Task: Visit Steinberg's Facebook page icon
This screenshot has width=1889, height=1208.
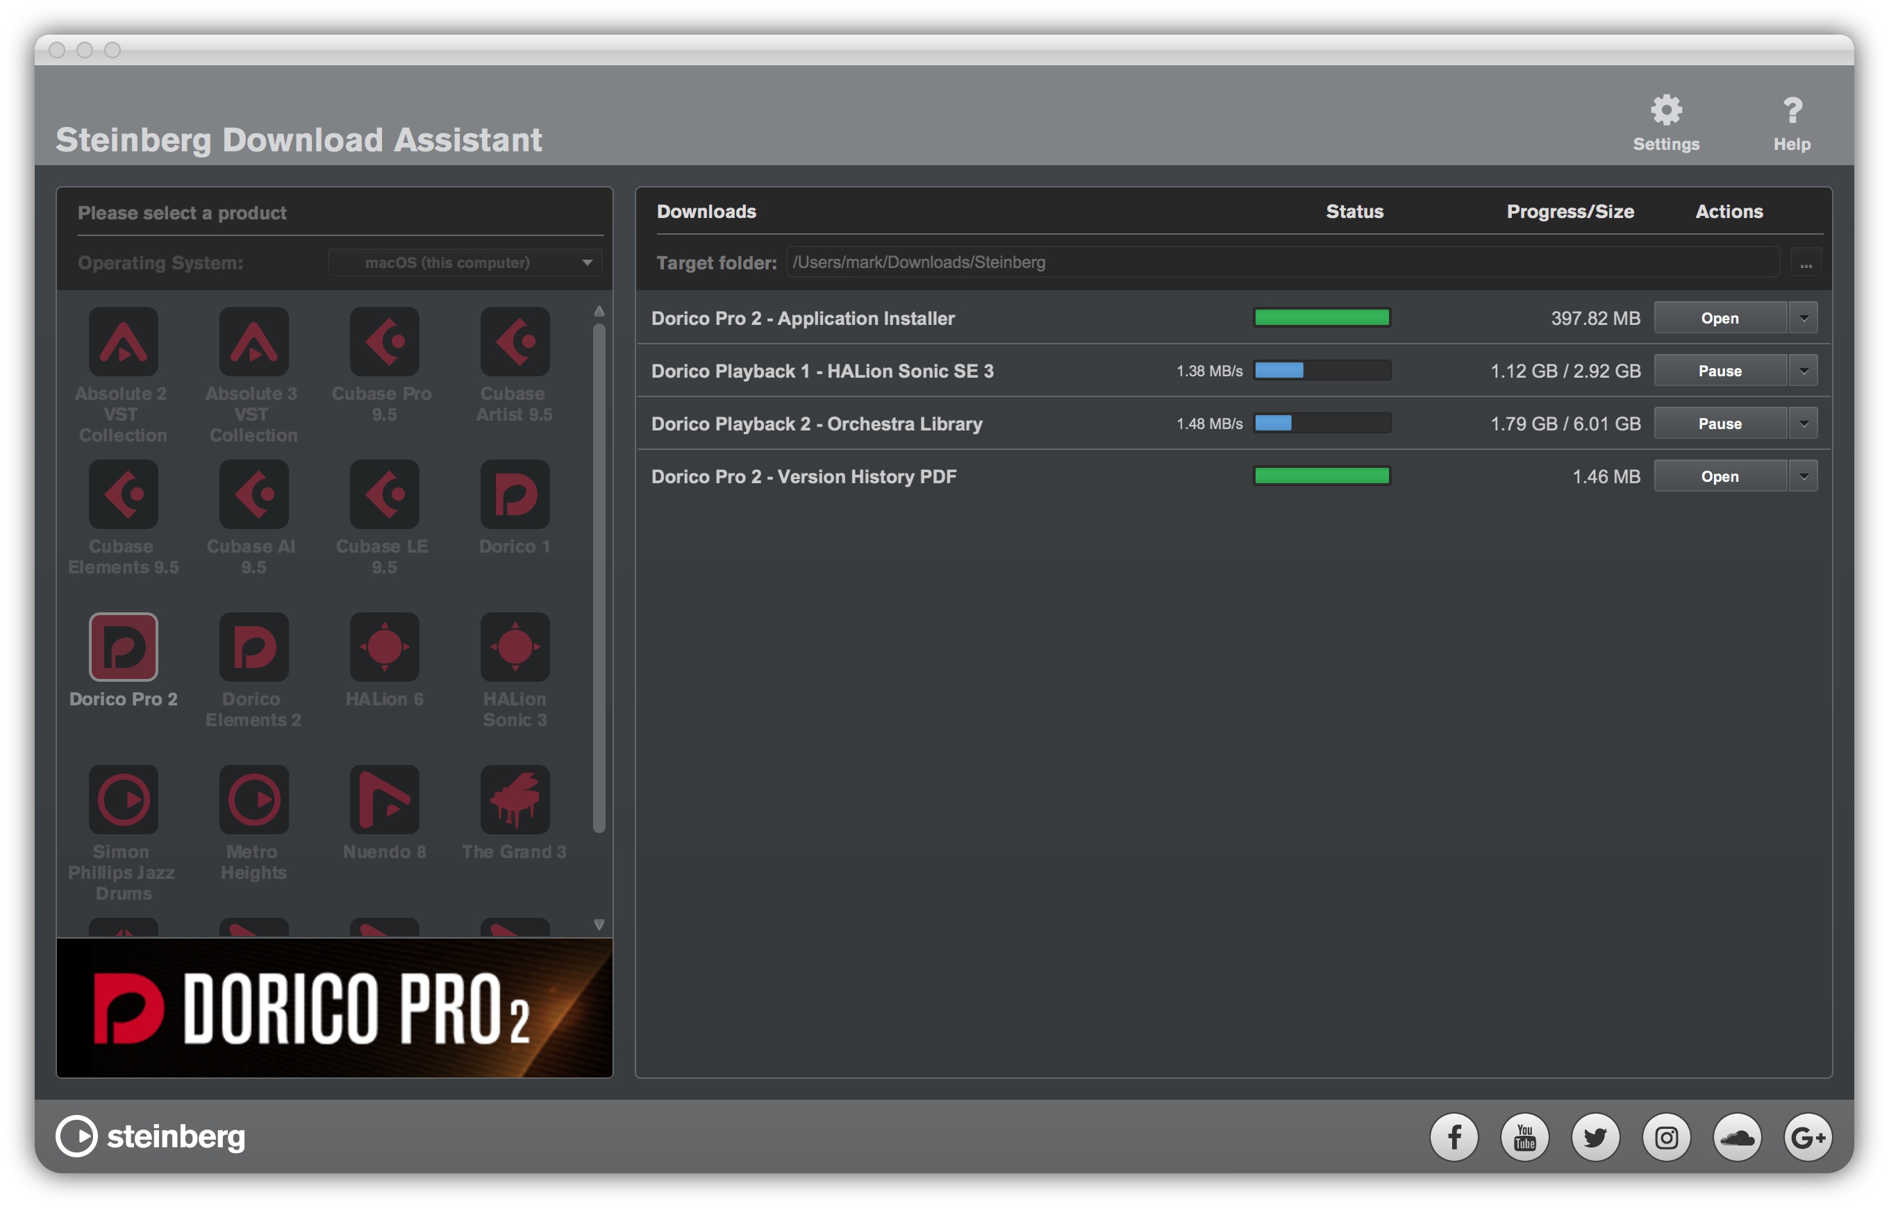Action: tap(1454, 1136)
